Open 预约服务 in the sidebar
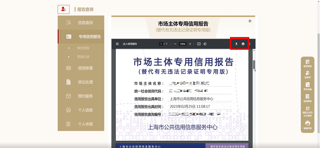320x148 pixels. (x=81, y=96)
